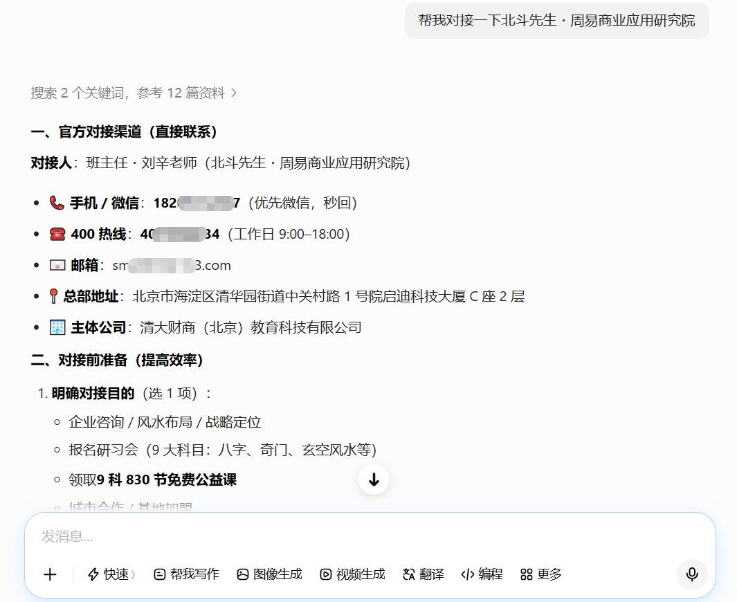737x602 pixels.
Task: Choose 图像生成 image generation
Action: 269,574
